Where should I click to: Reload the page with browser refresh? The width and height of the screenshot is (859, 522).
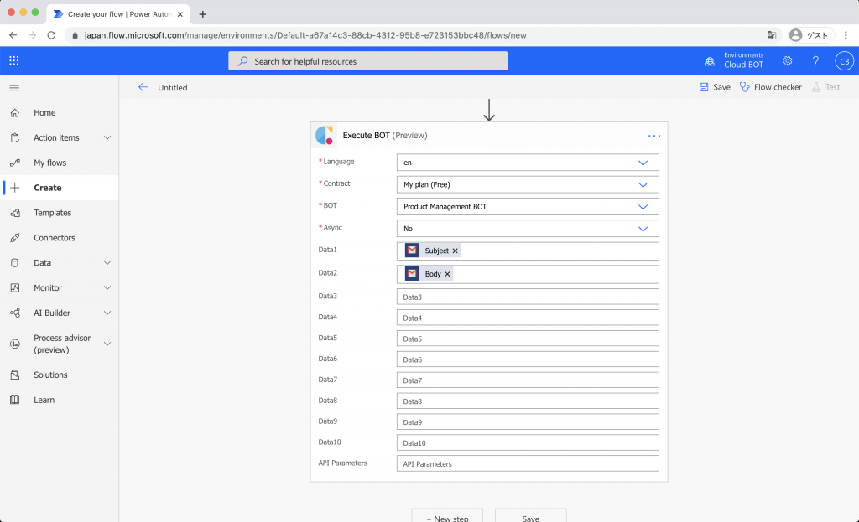[51, 35]
